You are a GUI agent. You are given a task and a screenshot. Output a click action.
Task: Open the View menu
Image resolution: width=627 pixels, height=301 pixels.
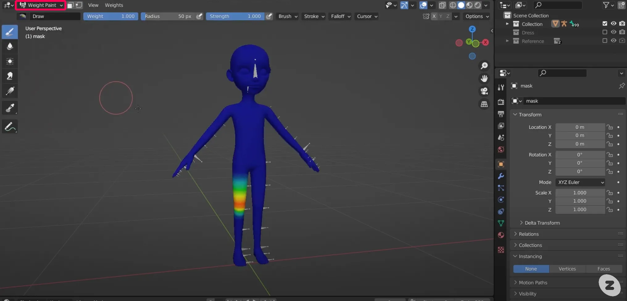[x=93, y=5]
